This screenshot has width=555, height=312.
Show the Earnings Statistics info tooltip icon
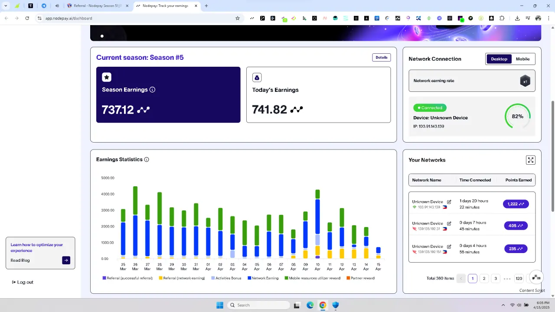(x=147, y=159)
